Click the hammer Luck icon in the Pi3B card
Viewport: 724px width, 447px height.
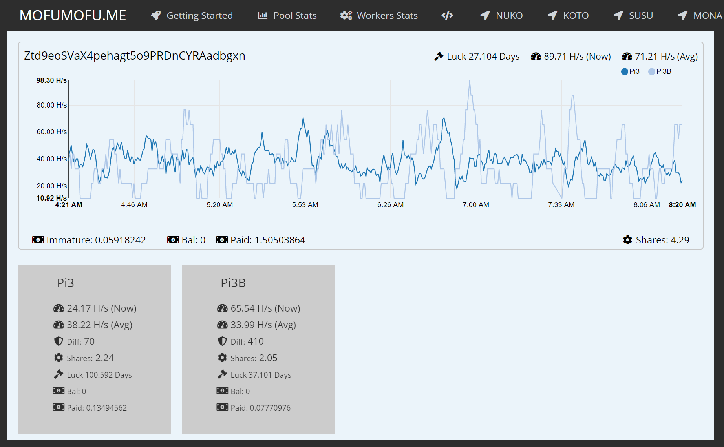click(222, 374)
